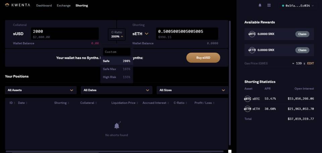The height and width of the screenshot is (153, 322).
Task: Collapse the C-Ratio 200% selector
Action: (117, 34)
